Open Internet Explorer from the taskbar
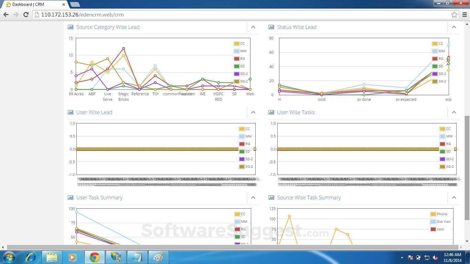470x264 pixels. [31, 257]
